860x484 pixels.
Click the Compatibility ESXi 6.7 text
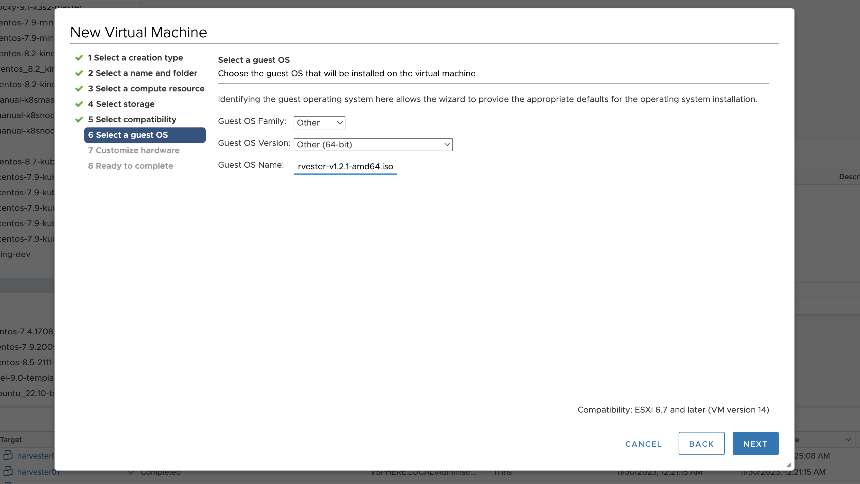pos(673,410)
